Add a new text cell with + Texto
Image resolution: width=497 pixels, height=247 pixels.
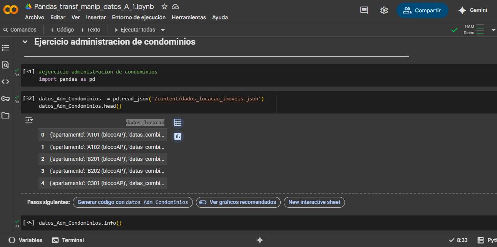[90, 30]
